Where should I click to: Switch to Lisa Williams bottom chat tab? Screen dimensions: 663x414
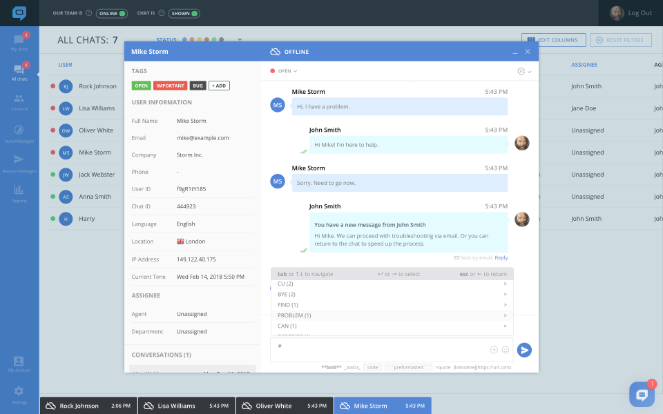click(187, 406)
